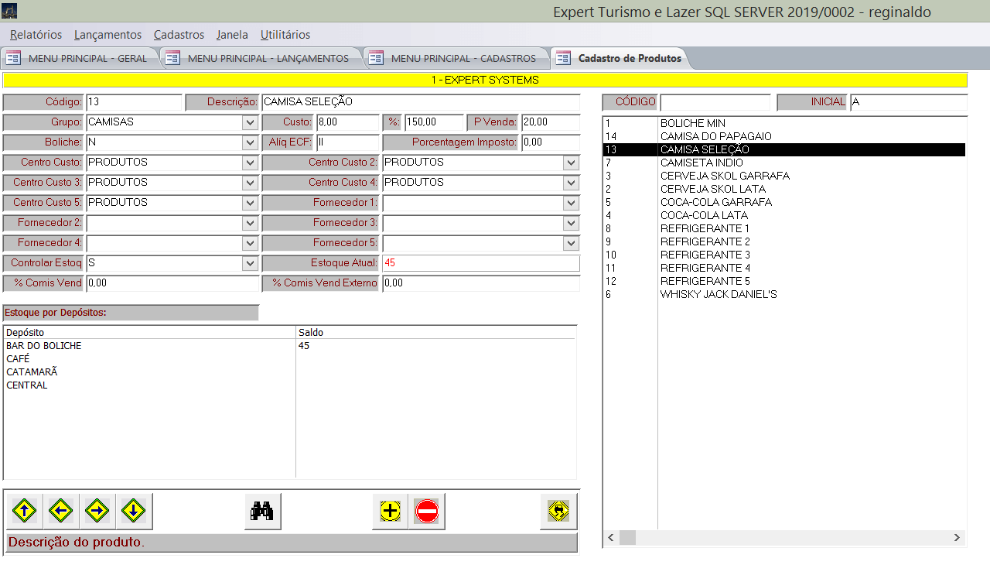The image size is (990, 565).
Task: Open the Utilitários menu
Action: click(x=285, y=35)
